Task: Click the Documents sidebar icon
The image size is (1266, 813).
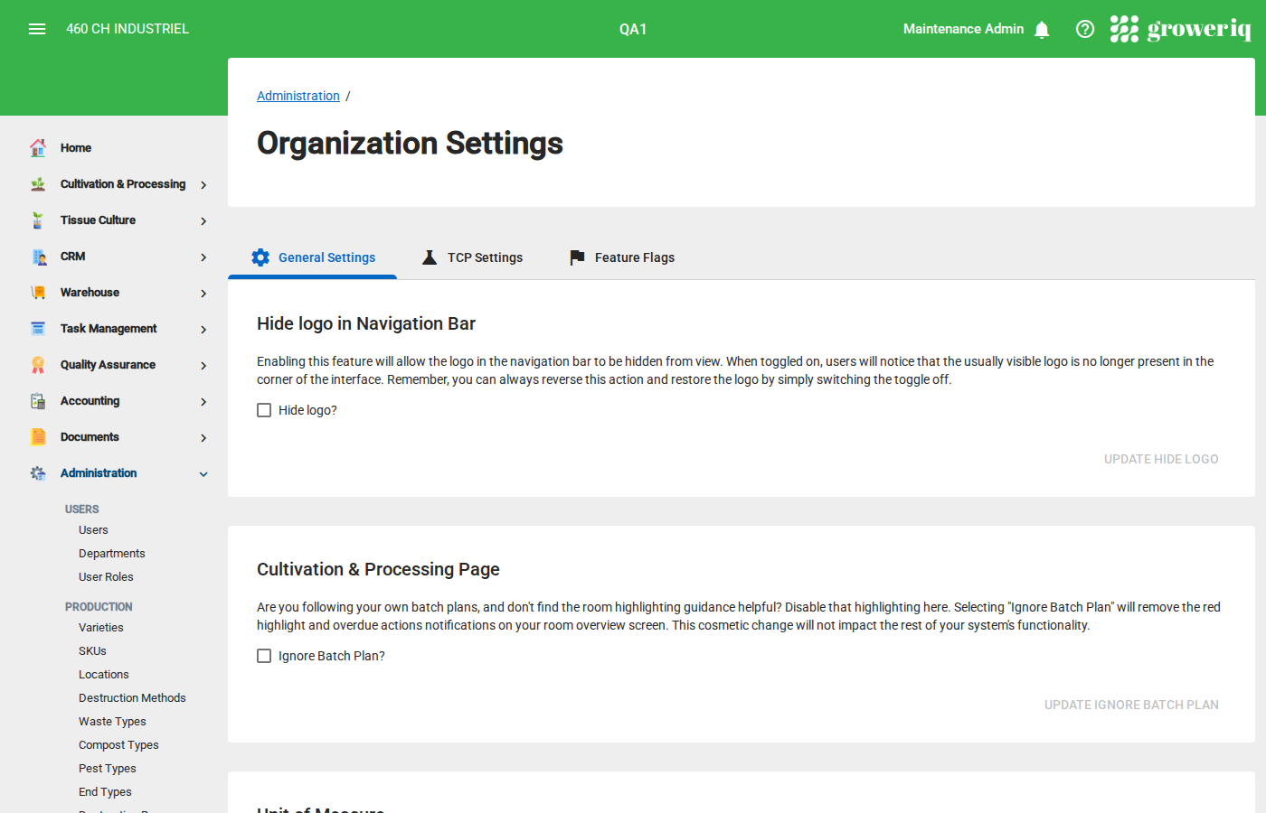Action: 38,436
